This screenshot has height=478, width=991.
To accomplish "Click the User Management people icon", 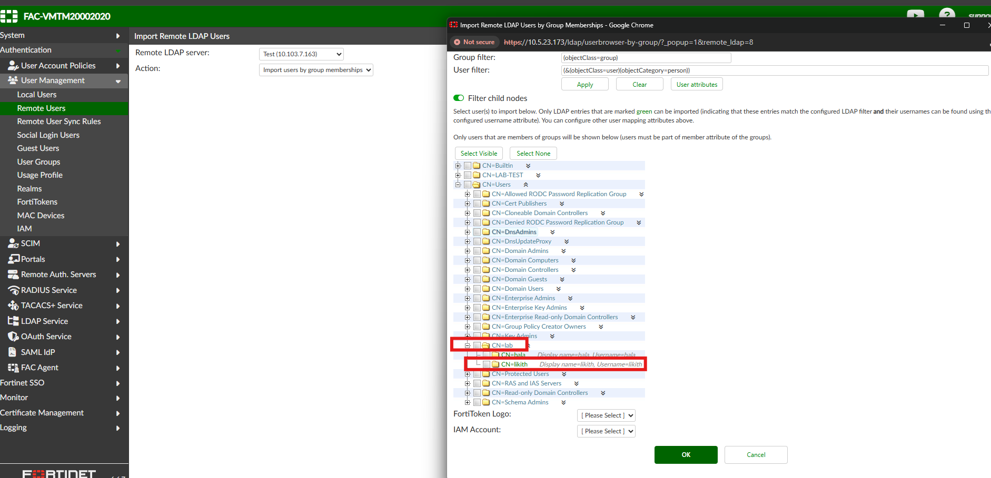I will [13, 80].
